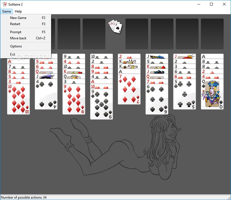Select the 7 of hearts card
This screenshot has width=231, height=200.
[157, 81]
